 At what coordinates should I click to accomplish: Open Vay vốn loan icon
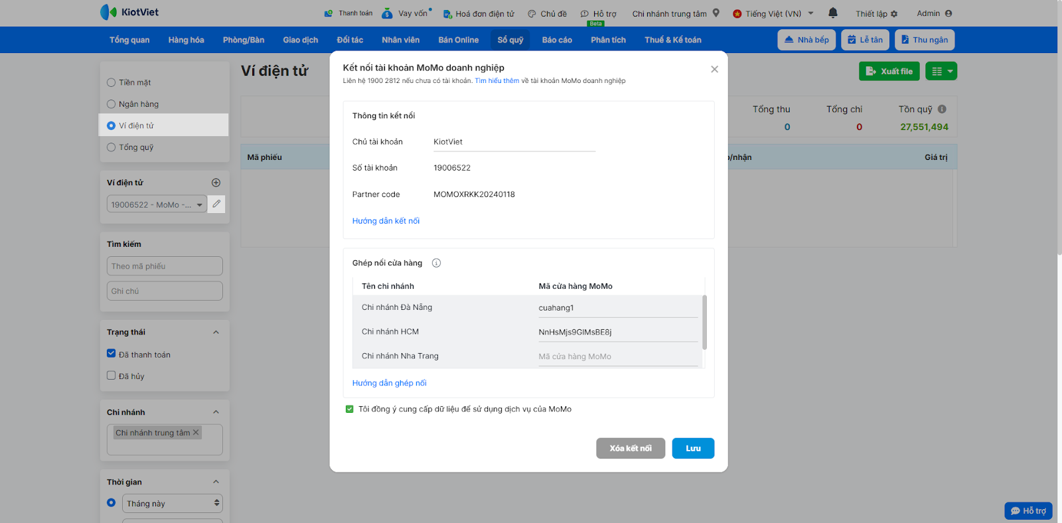[387, 13]
